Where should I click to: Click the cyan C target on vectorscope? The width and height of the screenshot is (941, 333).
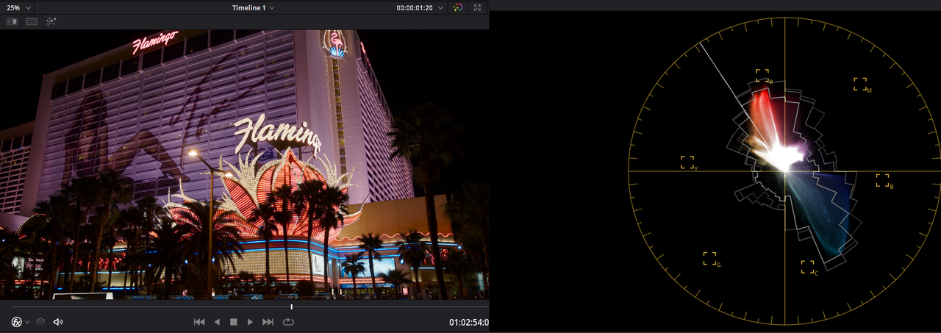[x=807, y=267]
